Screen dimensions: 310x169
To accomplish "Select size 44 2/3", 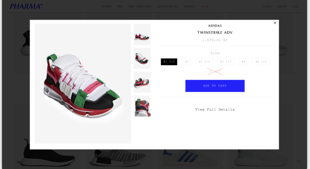I will tap(261, 62).
